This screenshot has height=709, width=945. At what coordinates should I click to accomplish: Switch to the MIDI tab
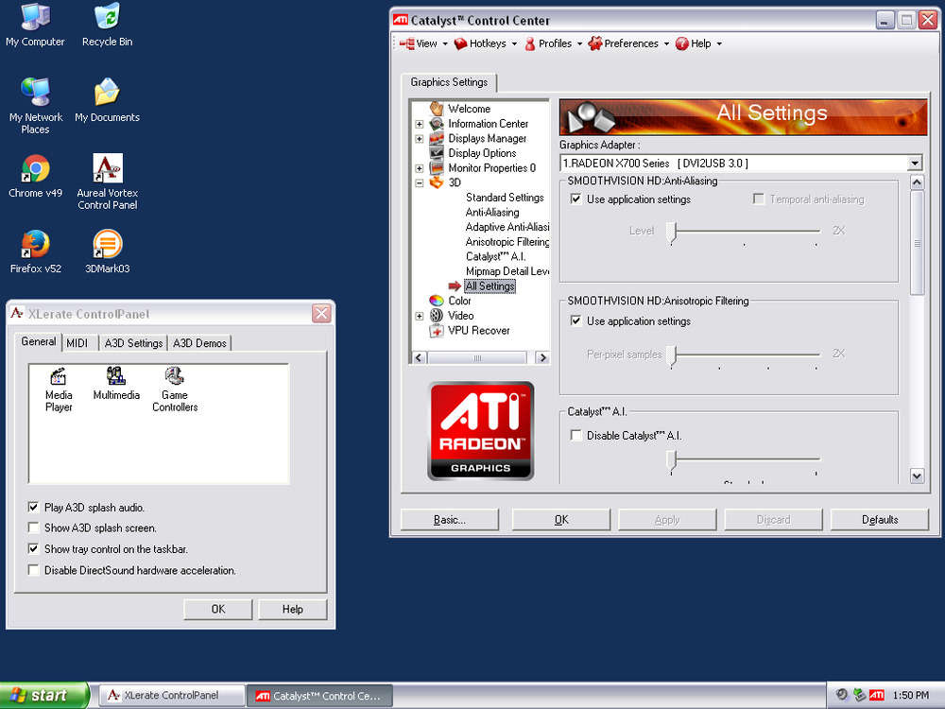pos(77,343)
